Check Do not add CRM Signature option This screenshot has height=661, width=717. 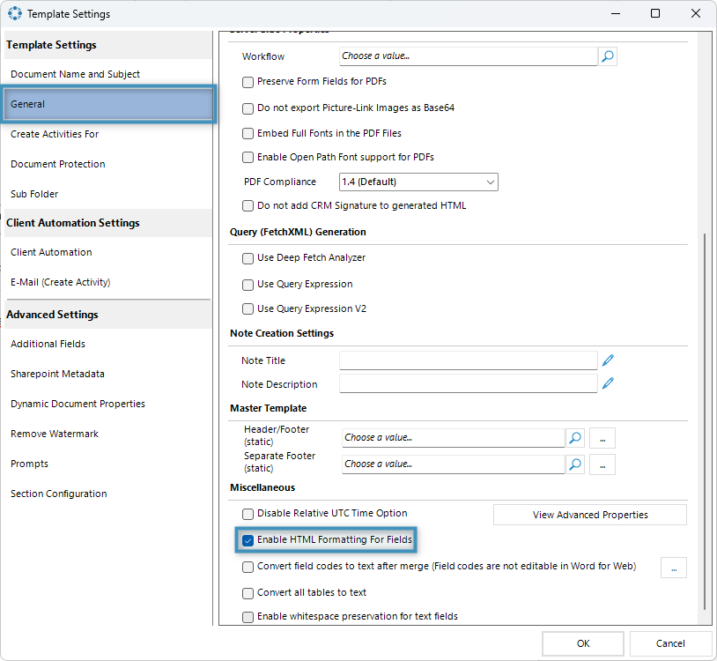pos(248,206)
